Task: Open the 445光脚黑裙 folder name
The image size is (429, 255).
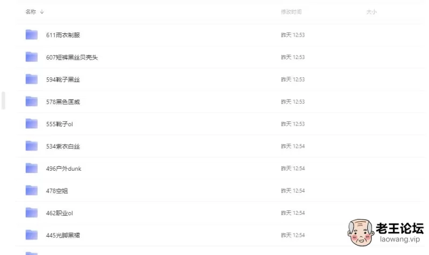Action: point(63,235)
